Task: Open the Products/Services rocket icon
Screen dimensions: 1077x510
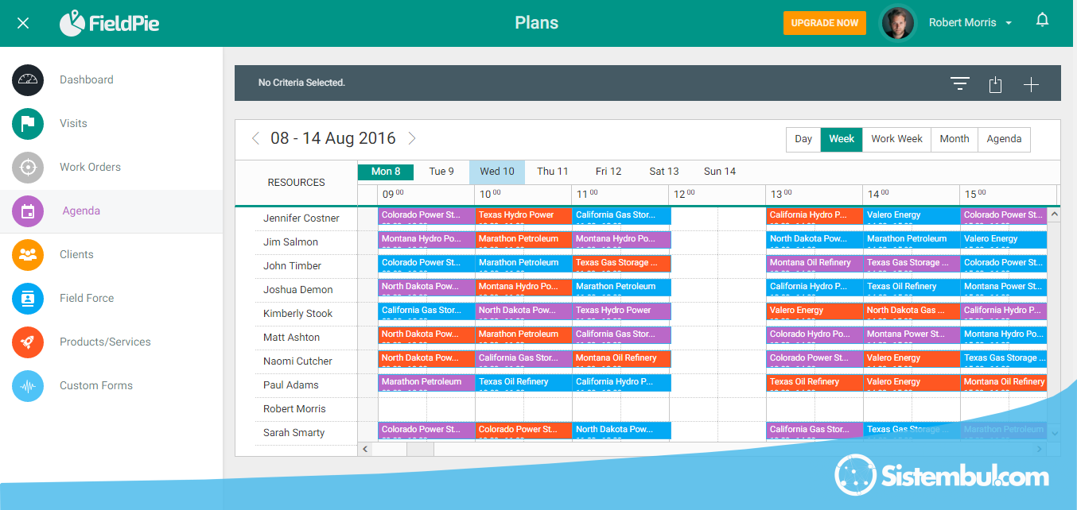Action: click(28, 342)
